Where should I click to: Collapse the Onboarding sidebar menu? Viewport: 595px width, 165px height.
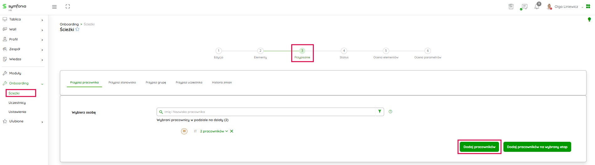click(x=42, y=84)
